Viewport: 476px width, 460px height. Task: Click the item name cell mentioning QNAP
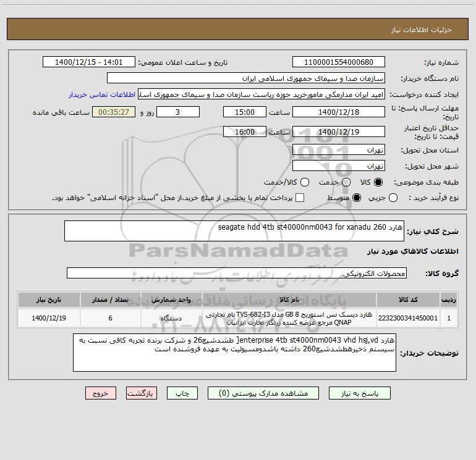coord(289,318)
